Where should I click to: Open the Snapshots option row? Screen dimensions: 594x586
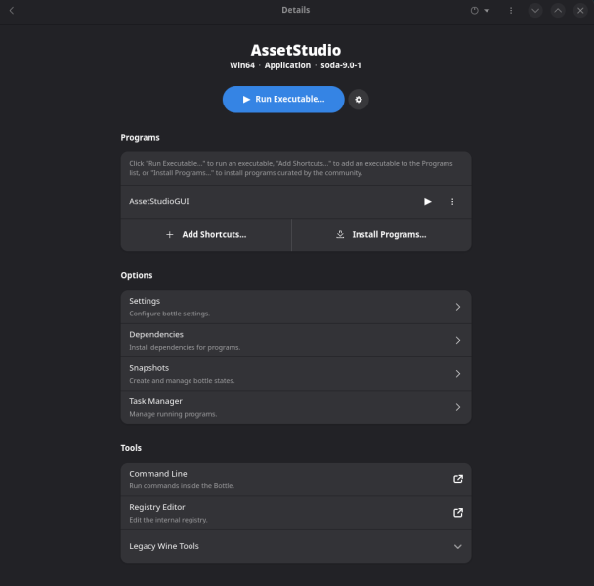295,374
